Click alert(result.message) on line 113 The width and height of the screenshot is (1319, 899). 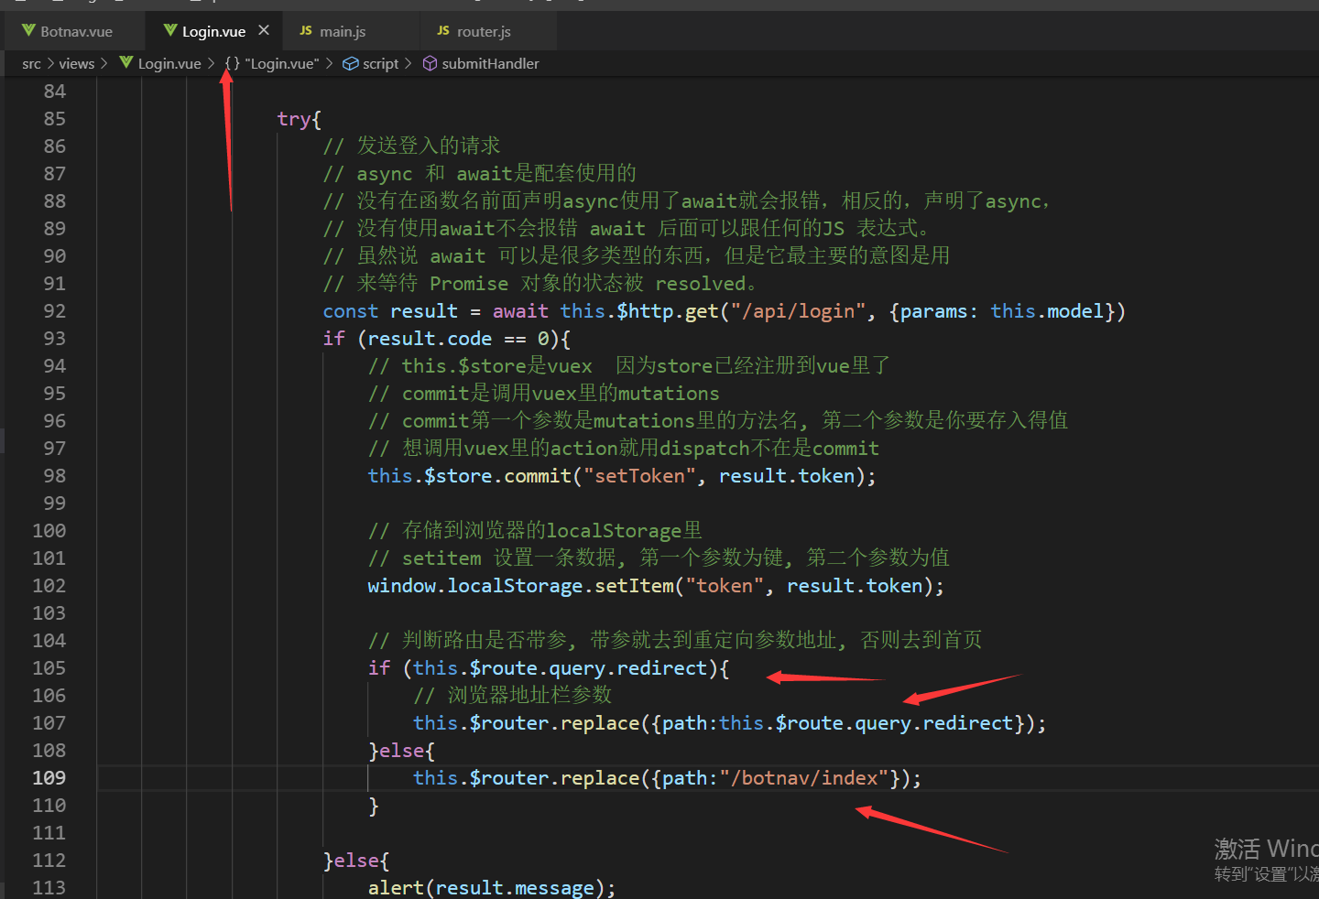(x=492, y=888)
